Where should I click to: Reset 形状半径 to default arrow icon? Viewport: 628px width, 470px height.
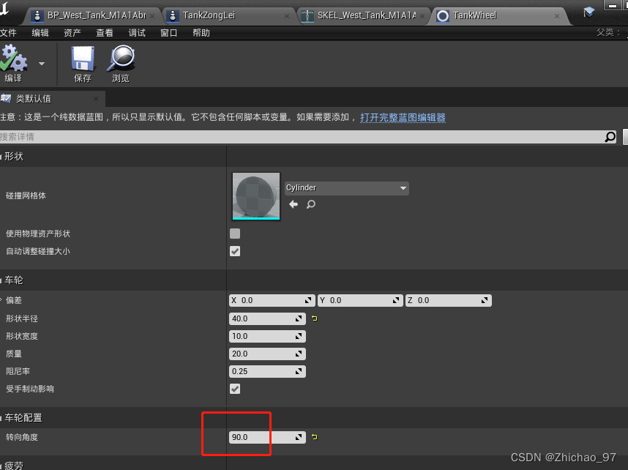tap(315, 318)
